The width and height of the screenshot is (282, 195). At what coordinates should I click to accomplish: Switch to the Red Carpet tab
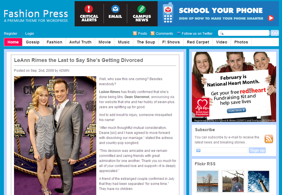pyautogui.click(x=198, y=42)
